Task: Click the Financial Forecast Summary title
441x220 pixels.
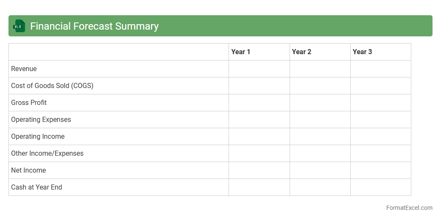Action: coord(94,26)
